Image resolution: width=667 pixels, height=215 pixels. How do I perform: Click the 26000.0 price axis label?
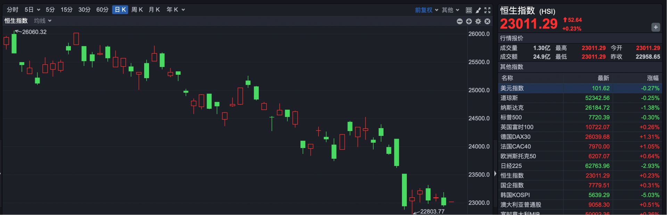click(479, 34)
